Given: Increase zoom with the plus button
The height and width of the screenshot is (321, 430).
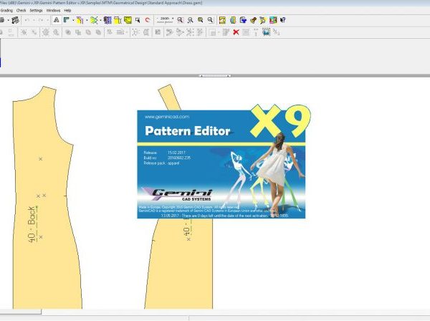Looking at the screenshot, I should coord(172,20).
